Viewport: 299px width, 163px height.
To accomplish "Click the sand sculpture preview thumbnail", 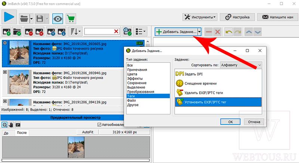I will [x=76, y=147].
